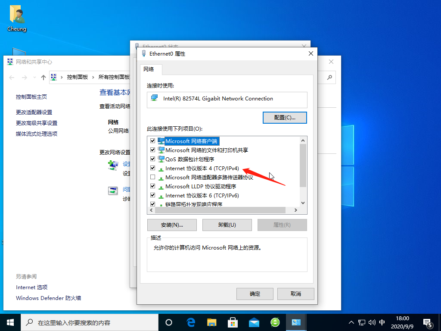Screen dimensions: 441x331
Task: Open the Cheung folder on the desktop
Action: [x=17, y=18]
